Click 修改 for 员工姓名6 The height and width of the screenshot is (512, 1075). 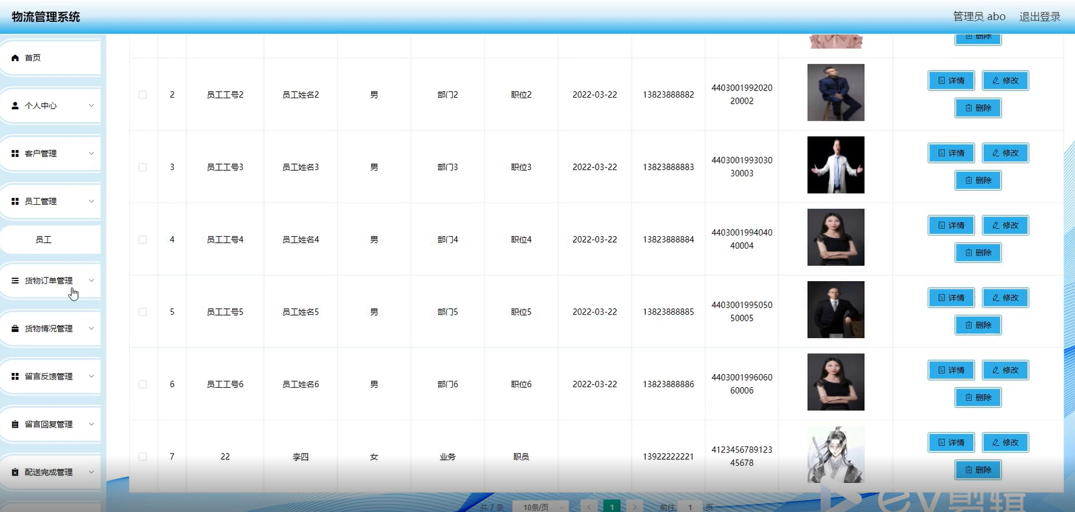1006,370
